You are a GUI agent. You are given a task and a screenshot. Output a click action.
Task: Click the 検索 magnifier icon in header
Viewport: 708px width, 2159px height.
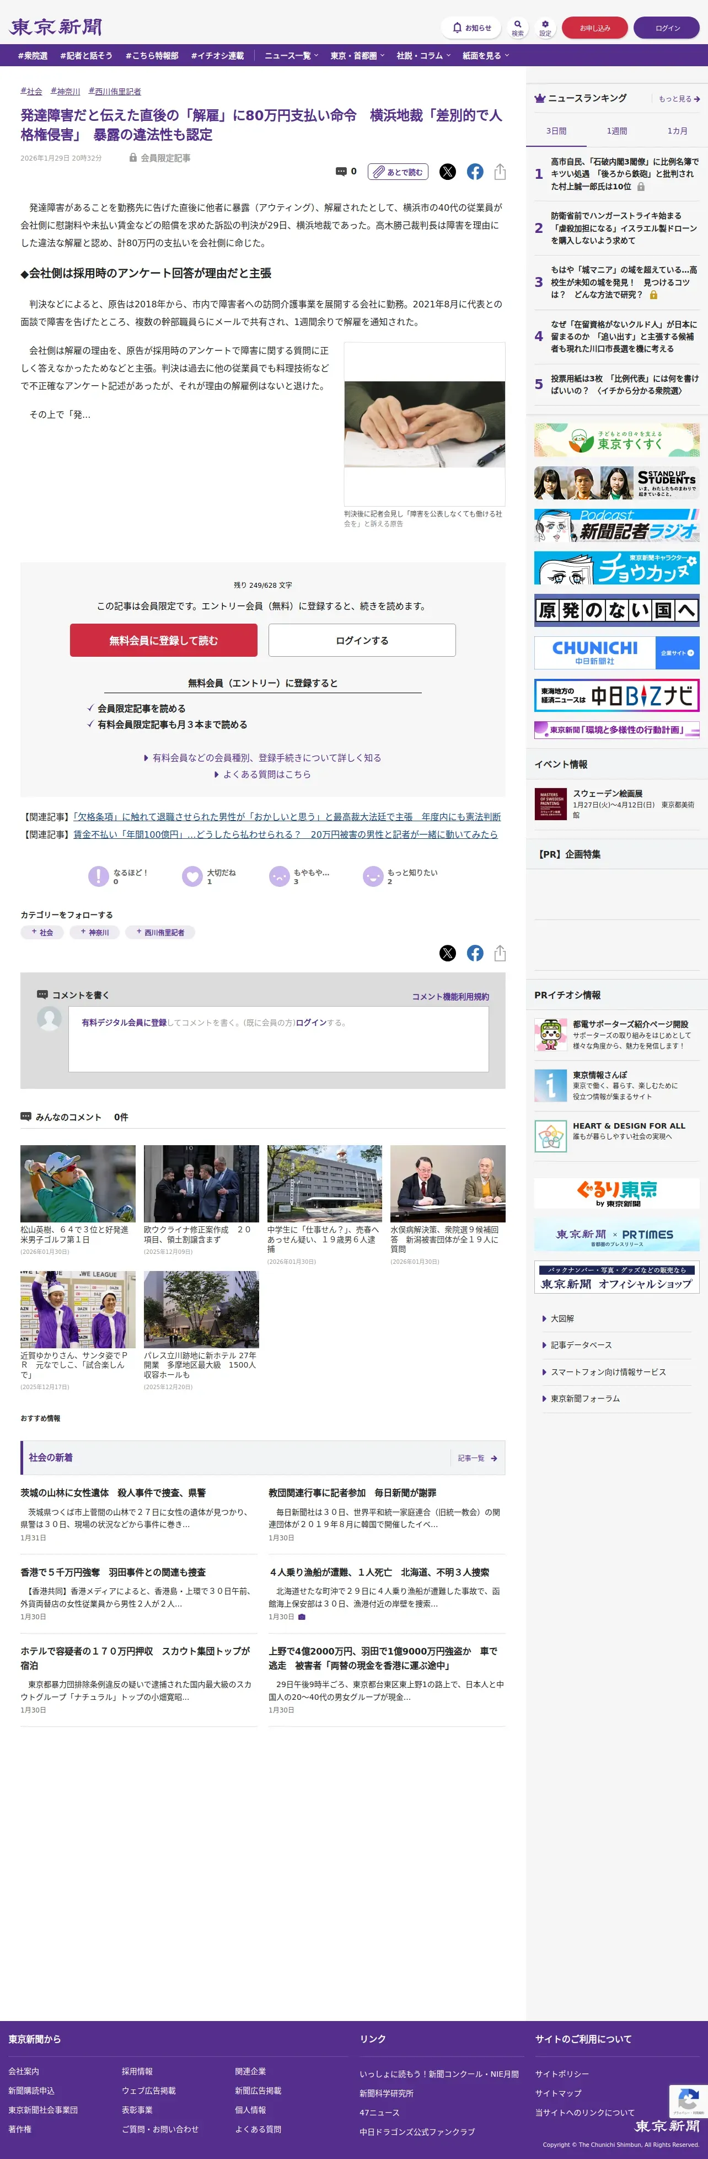coord(518,28)
